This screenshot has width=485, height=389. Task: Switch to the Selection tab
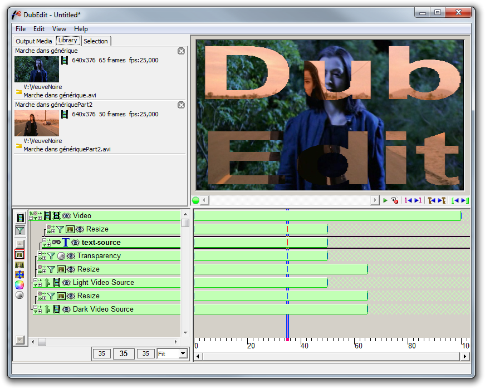pyautogui.click(x=96, y=41)
